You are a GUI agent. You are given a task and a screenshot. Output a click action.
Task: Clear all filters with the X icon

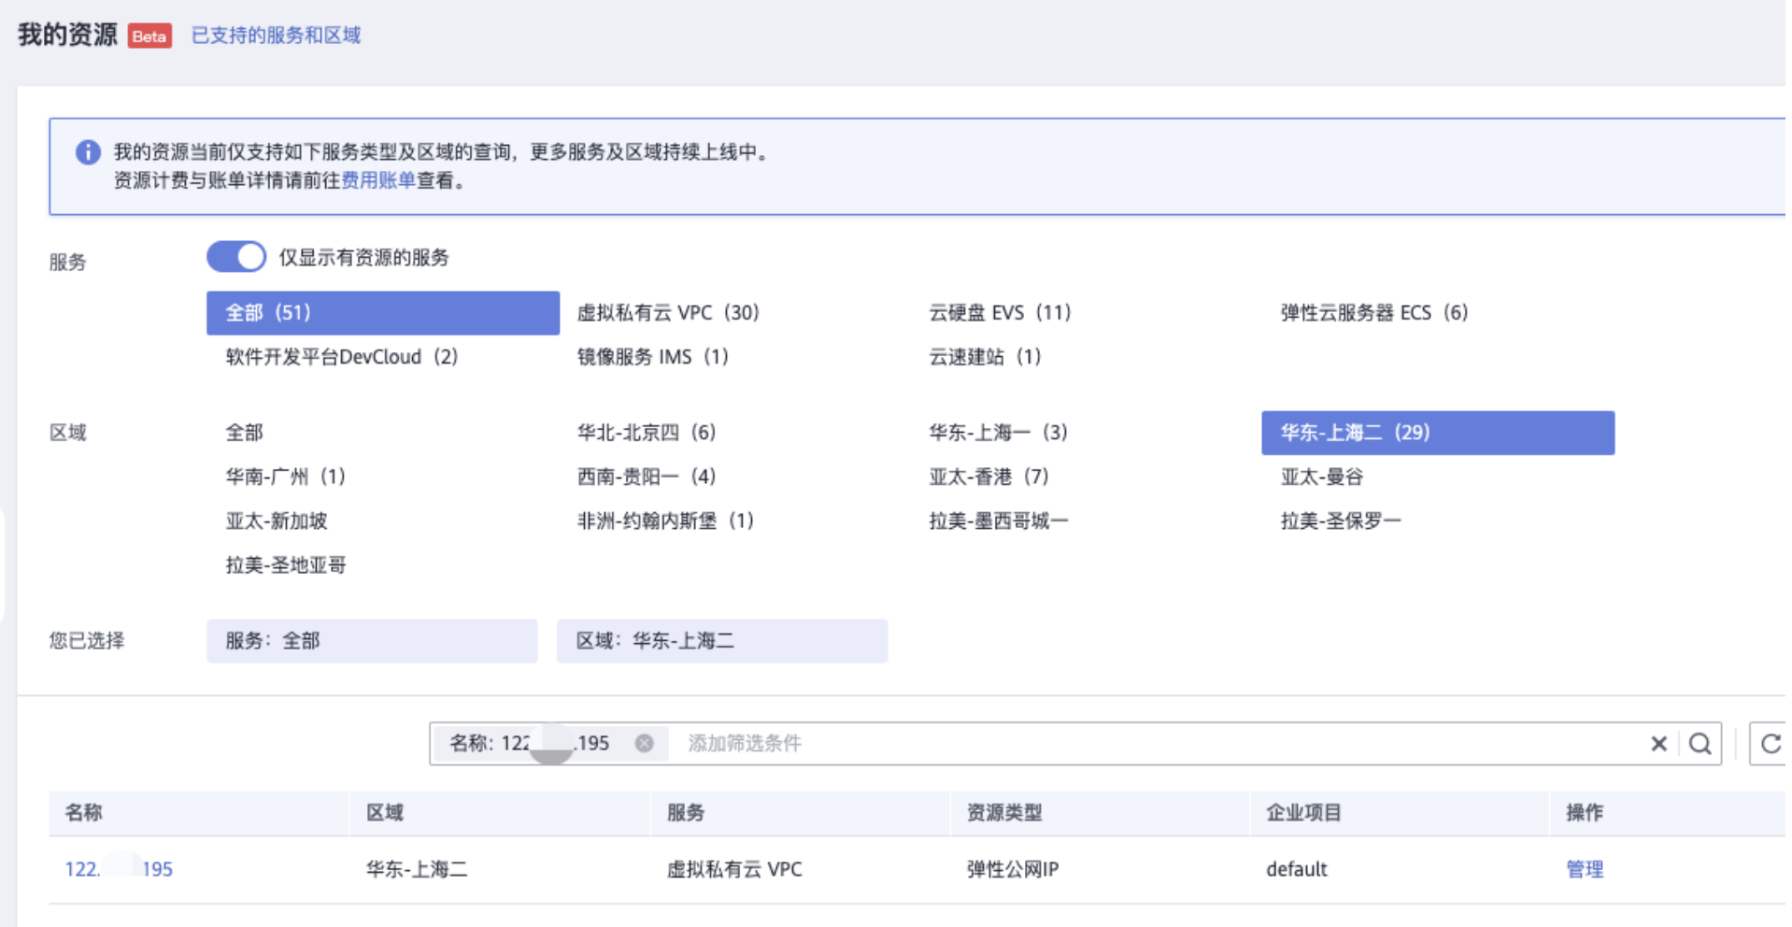[x=1658, y=744]
